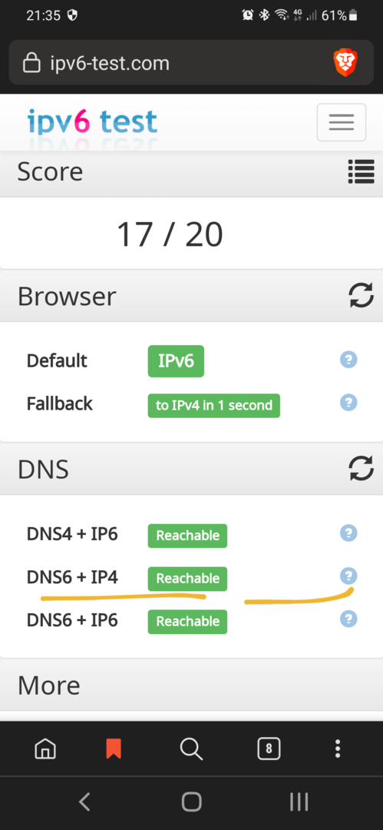Refresh the Browser test section

point(361,295)
